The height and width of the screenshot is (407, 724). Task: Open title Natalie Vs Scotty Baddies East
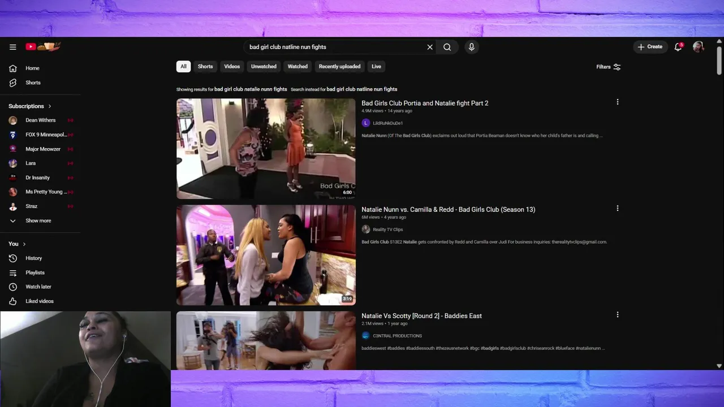point(422,316)
